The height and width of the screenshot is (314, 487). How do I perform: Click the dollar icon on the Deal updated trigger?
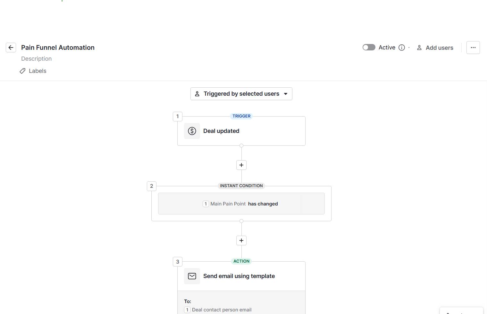[x=192, y=131]
